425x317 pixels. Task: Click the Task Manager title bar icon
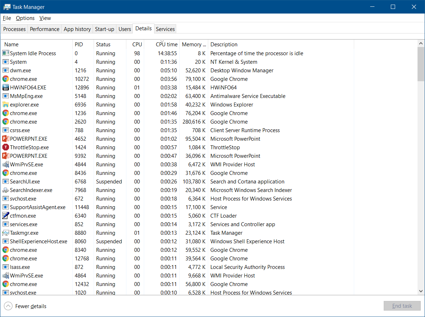pyautogui.click(x=7, y=7)
